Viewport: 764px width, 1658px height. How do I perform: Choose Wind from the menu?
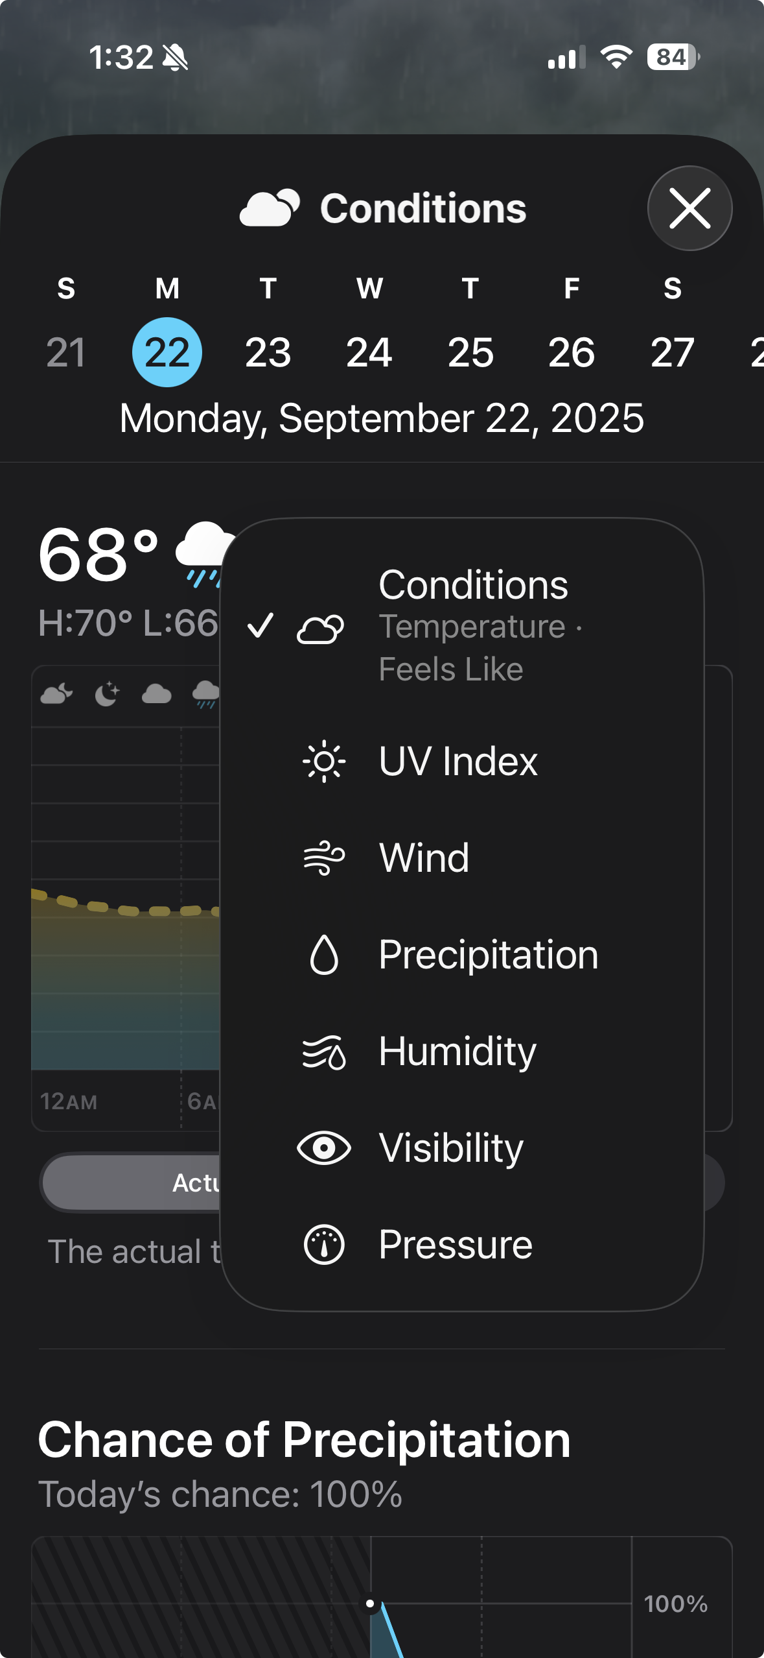click(424, 858)
